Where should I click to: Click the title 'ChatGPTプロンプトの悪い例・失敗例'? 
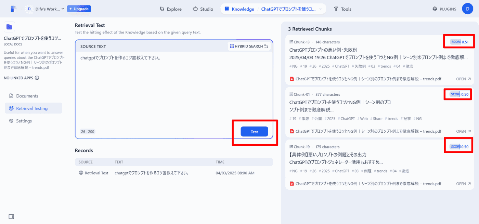323,50
